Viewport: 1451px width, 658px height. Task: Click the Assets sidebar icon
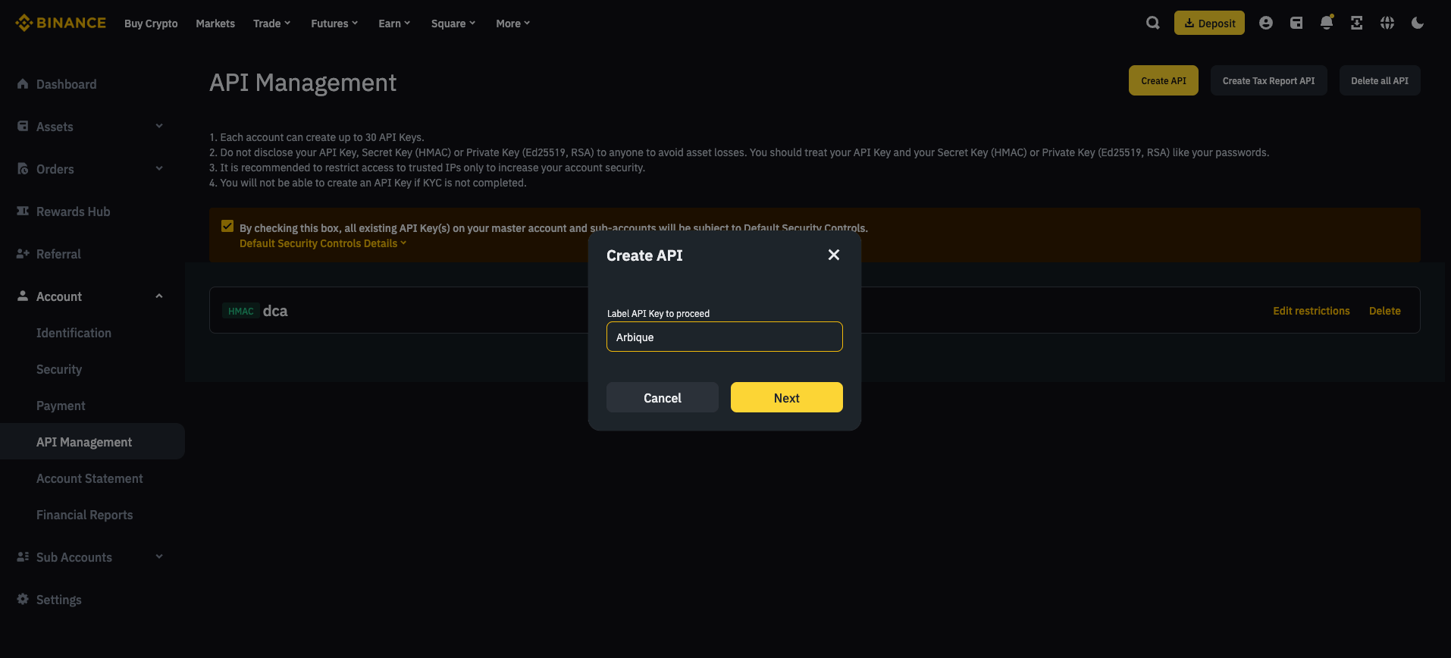click(x=23, y=126)
